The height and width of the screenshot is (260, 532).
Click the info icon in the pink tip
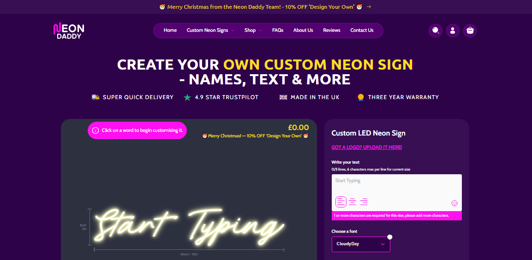point(96,130)
